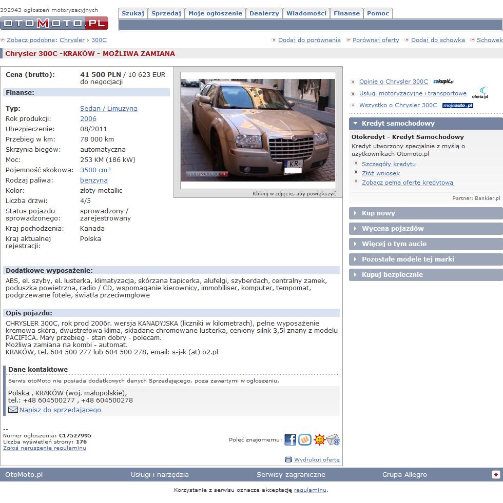The image size is (503, 503).
Task: Share listing via orange Wykop icon
Action: point(305,439)
